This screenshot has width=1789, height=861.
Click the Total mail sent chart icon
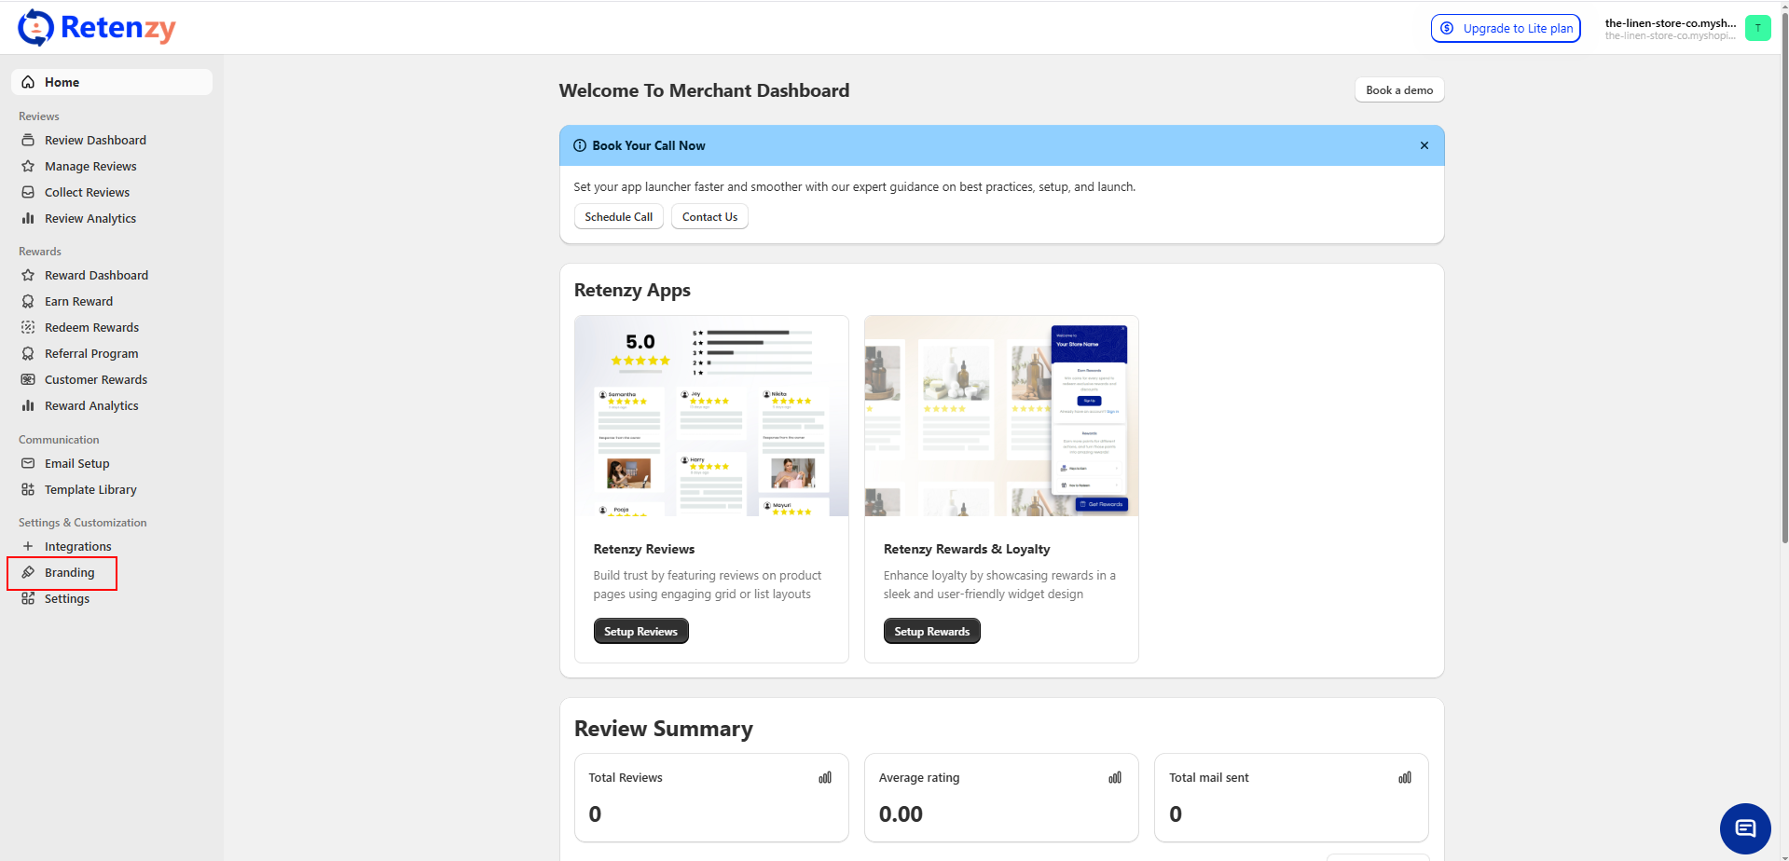pos(1405,778)
